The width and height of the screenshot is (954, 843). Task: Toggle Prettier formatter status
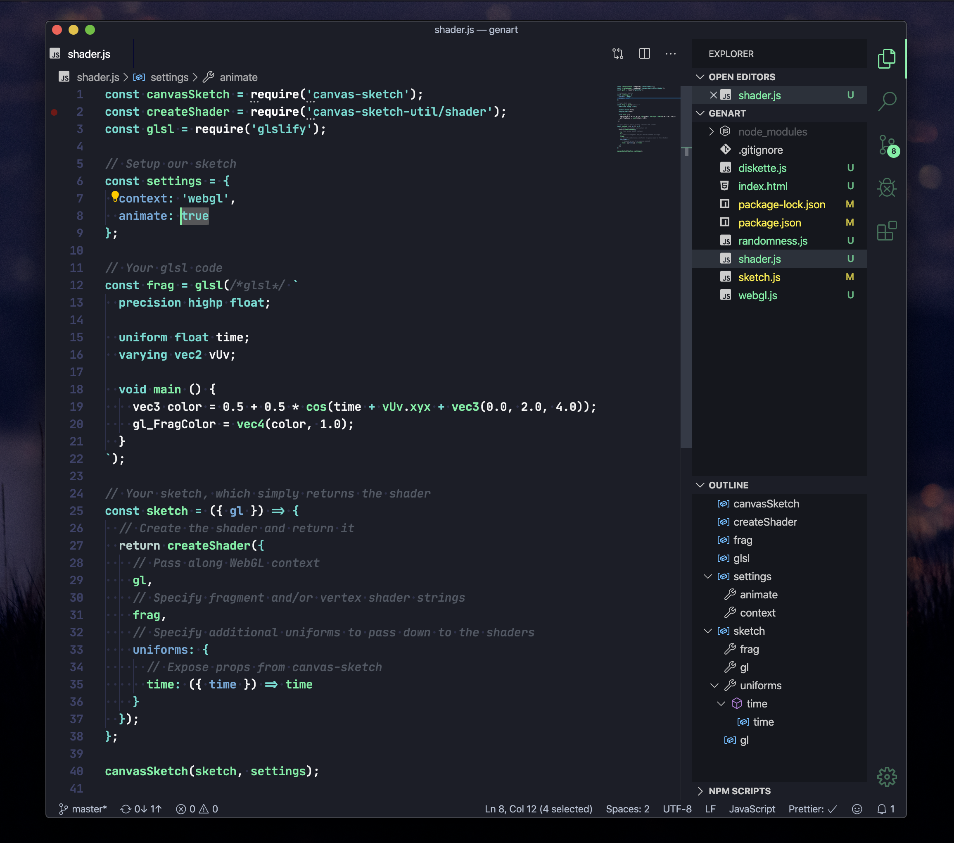tap(812, 809)
